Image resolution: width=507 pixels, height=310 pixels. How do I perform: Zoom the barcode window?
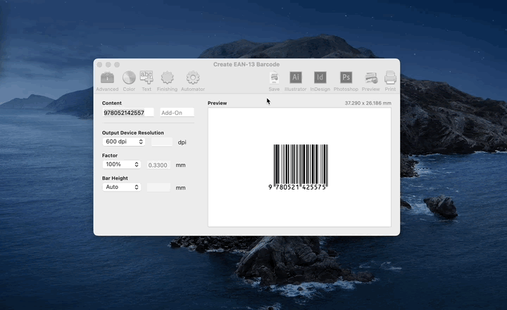117,65
